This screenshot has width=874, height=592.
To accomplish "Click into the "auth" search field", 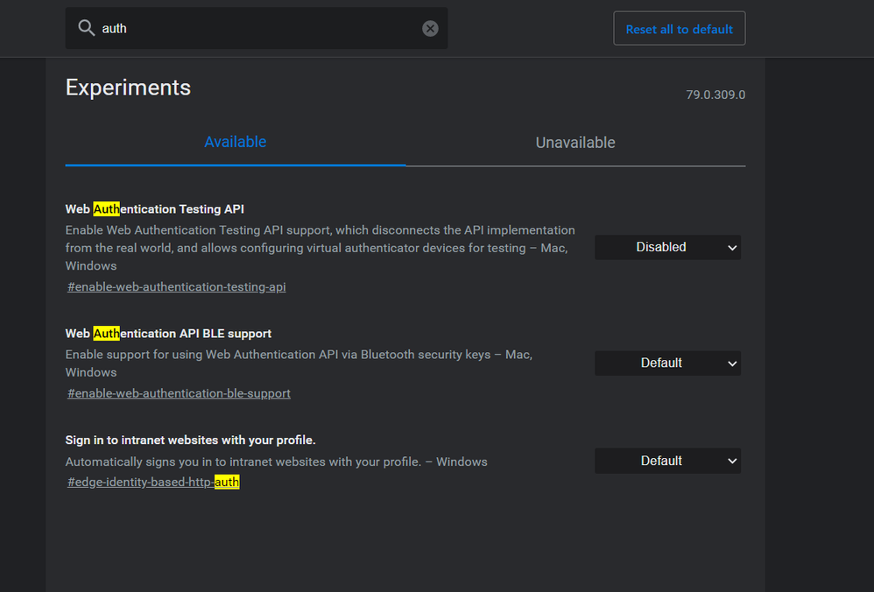I will point(254,28).
